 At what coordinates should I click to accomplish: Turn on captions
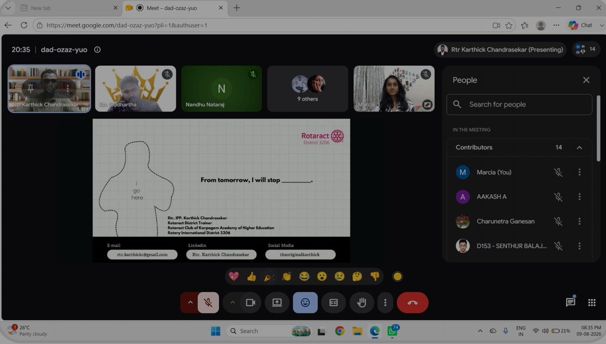tap(334, 303)
